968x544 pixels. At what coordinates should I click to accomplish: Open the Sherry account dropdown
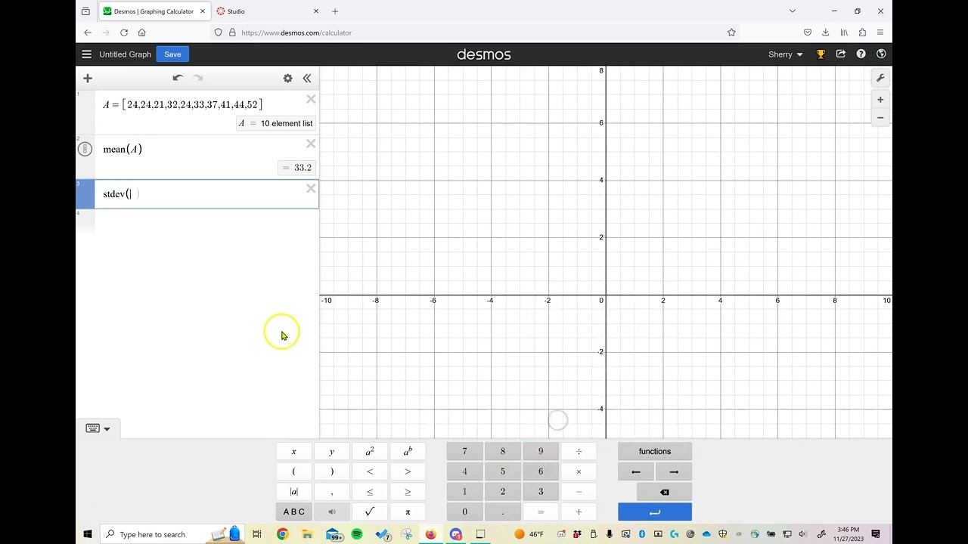tap(786, 54)
